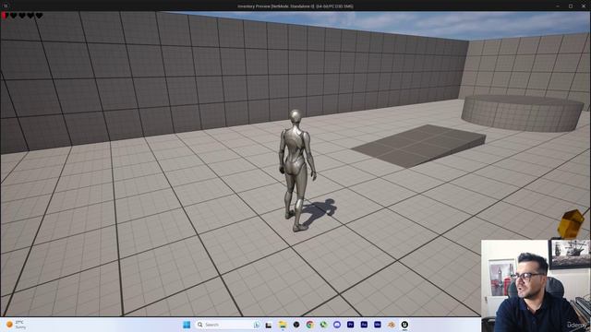Launch Google Chrome from the taskbar

pos(310,325)
